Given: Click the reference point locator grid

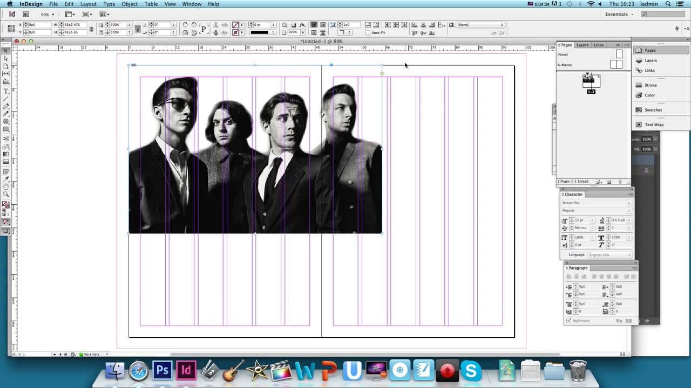Looking at the screenshot, I should pyautogui.click(x=11, y=28).
